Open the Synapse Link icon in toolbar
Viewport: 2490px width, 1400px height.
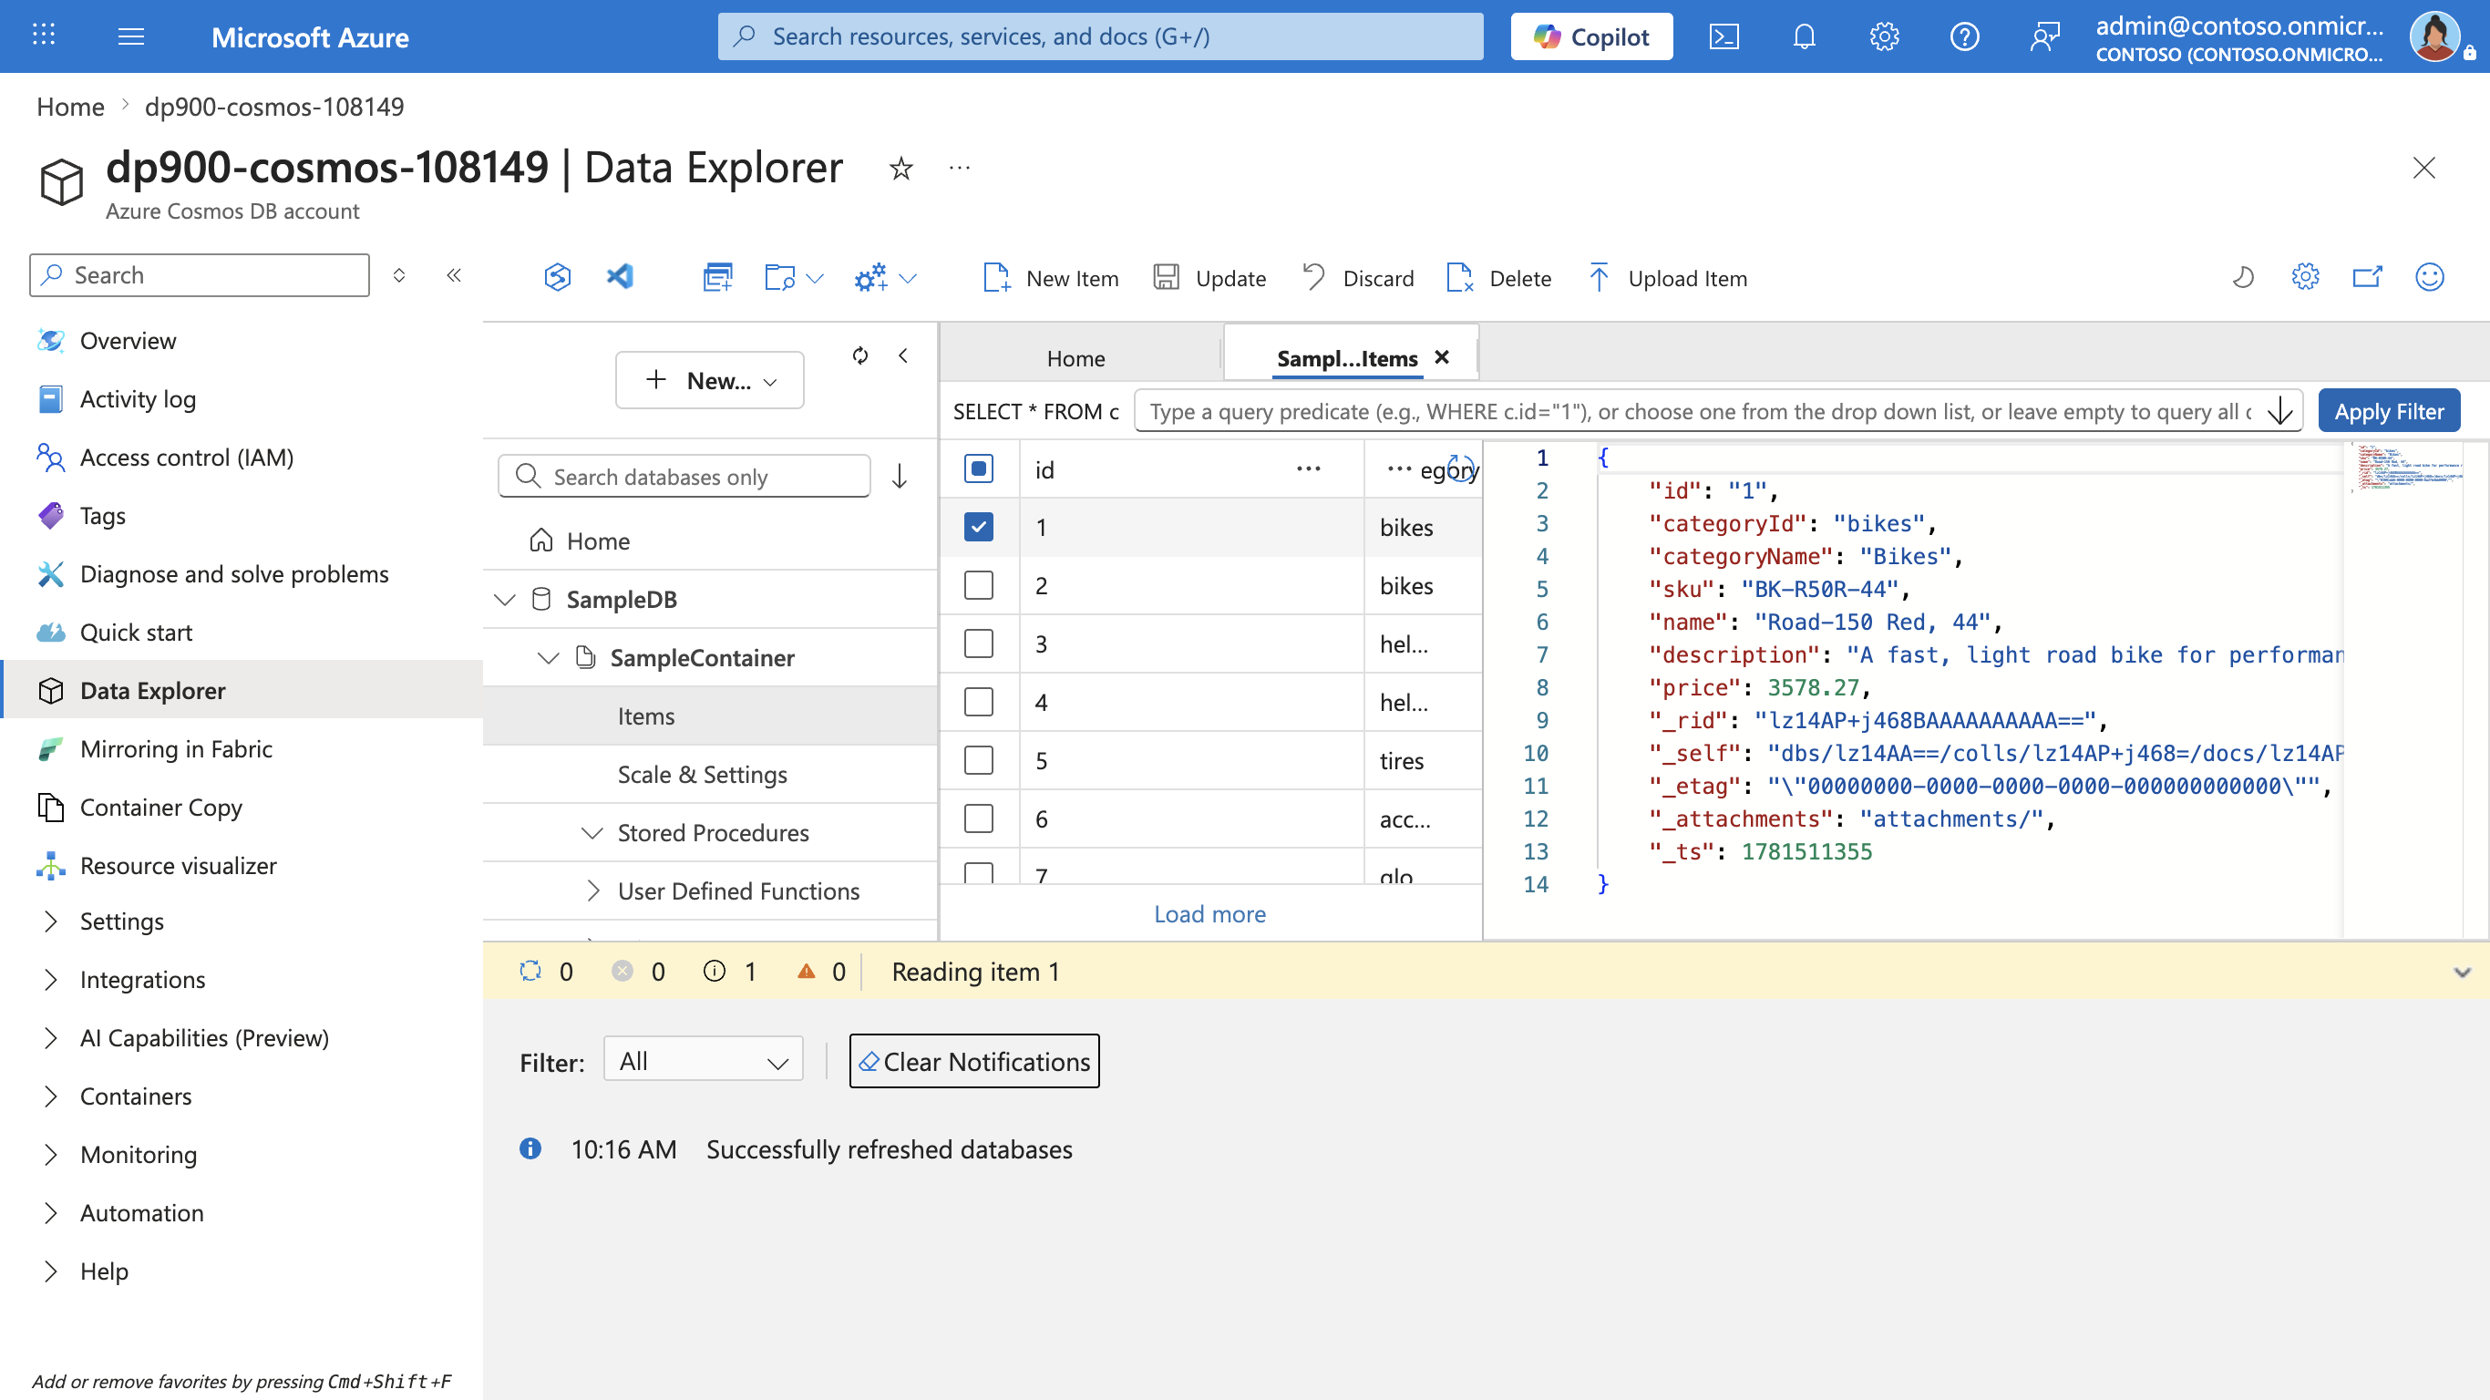558,277
